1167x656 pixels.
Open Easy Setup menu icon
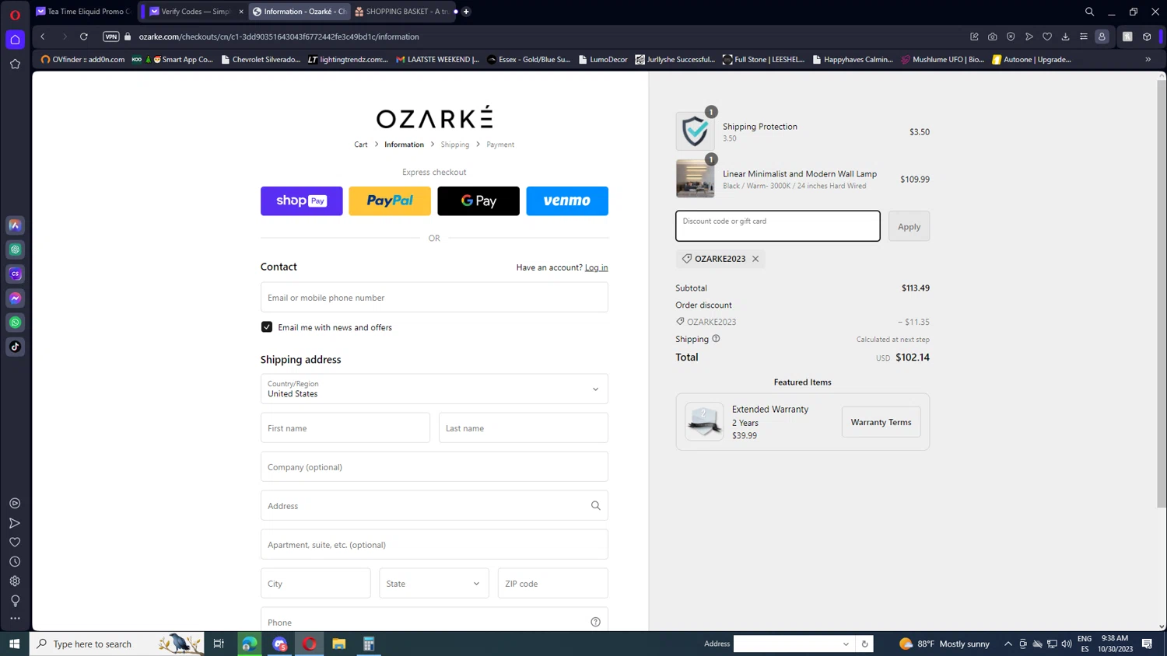point(1084,37)
